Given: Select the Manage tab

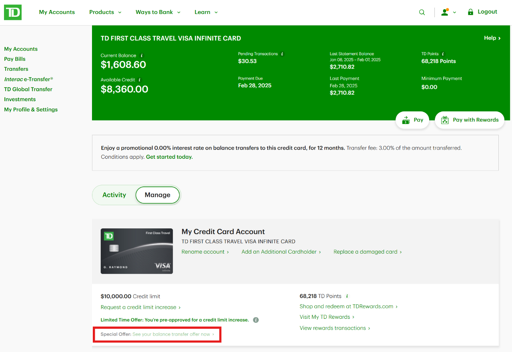Looking at the screenshot, I should [158, 195].
